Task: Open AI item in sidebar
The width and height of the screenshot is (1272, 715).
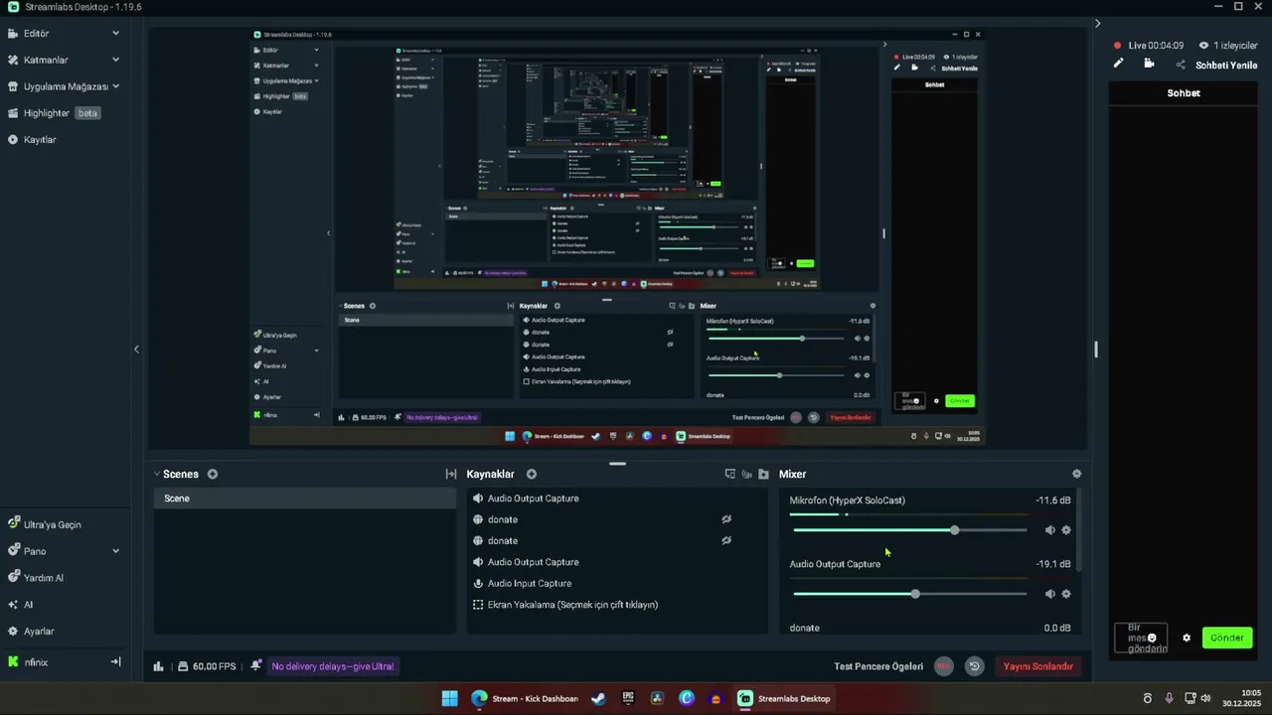Action: [x=20, y=605]
